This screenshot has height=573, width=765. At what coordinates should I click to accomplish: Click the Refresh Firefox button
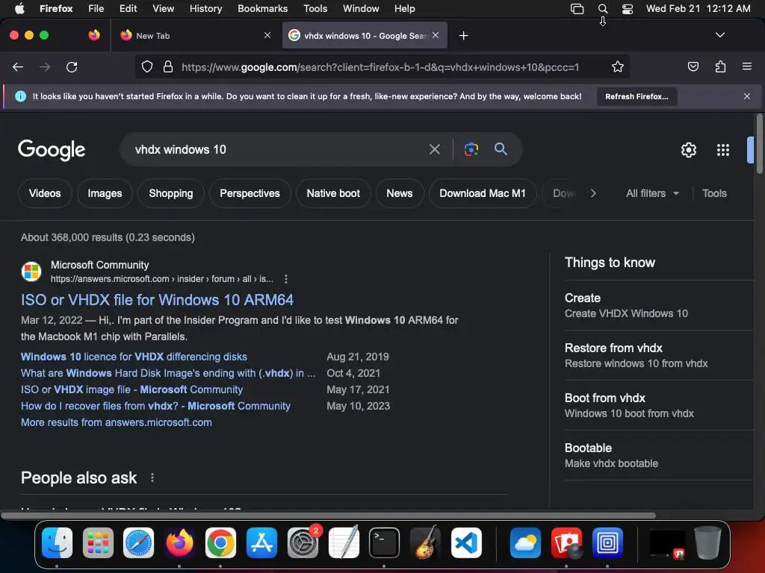click(637, 96)
